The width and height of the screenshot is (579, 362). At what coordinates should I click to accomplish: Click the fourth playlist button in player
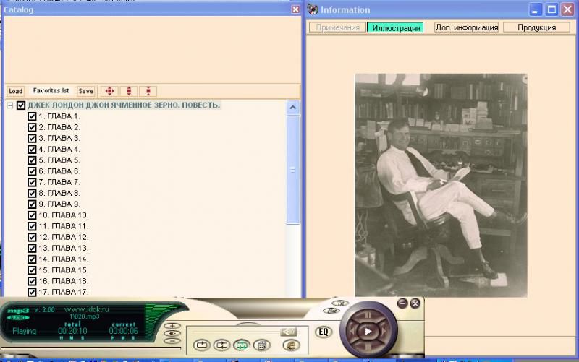261,345
